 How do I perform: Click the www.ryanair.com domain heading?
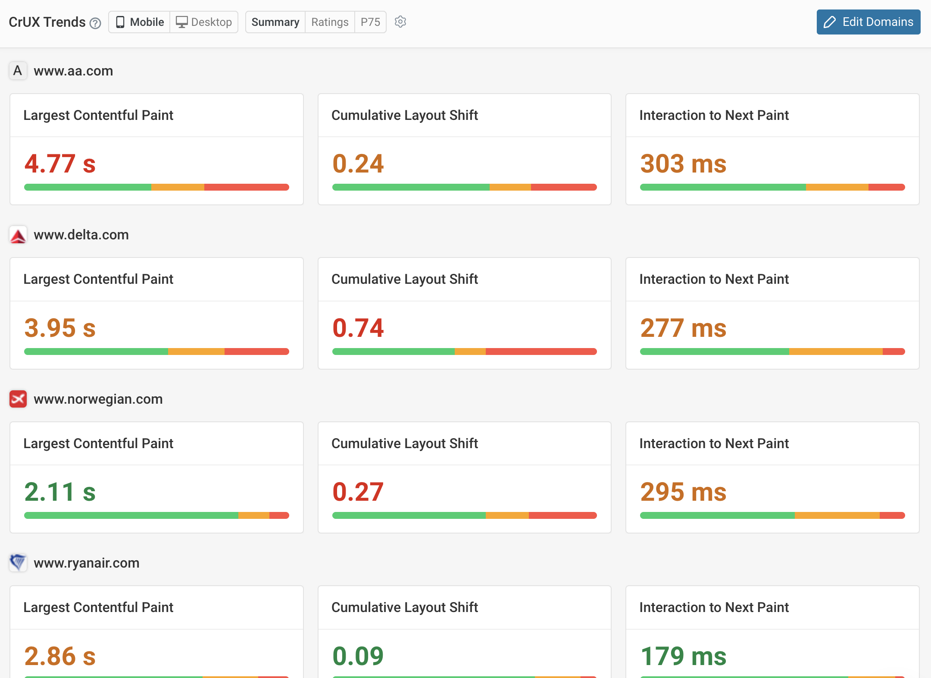[x=86, y=563]
